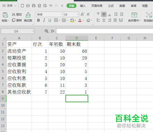
Task: Click the red font color A icon
Action: pyautogui.click(x=80, y=20)
